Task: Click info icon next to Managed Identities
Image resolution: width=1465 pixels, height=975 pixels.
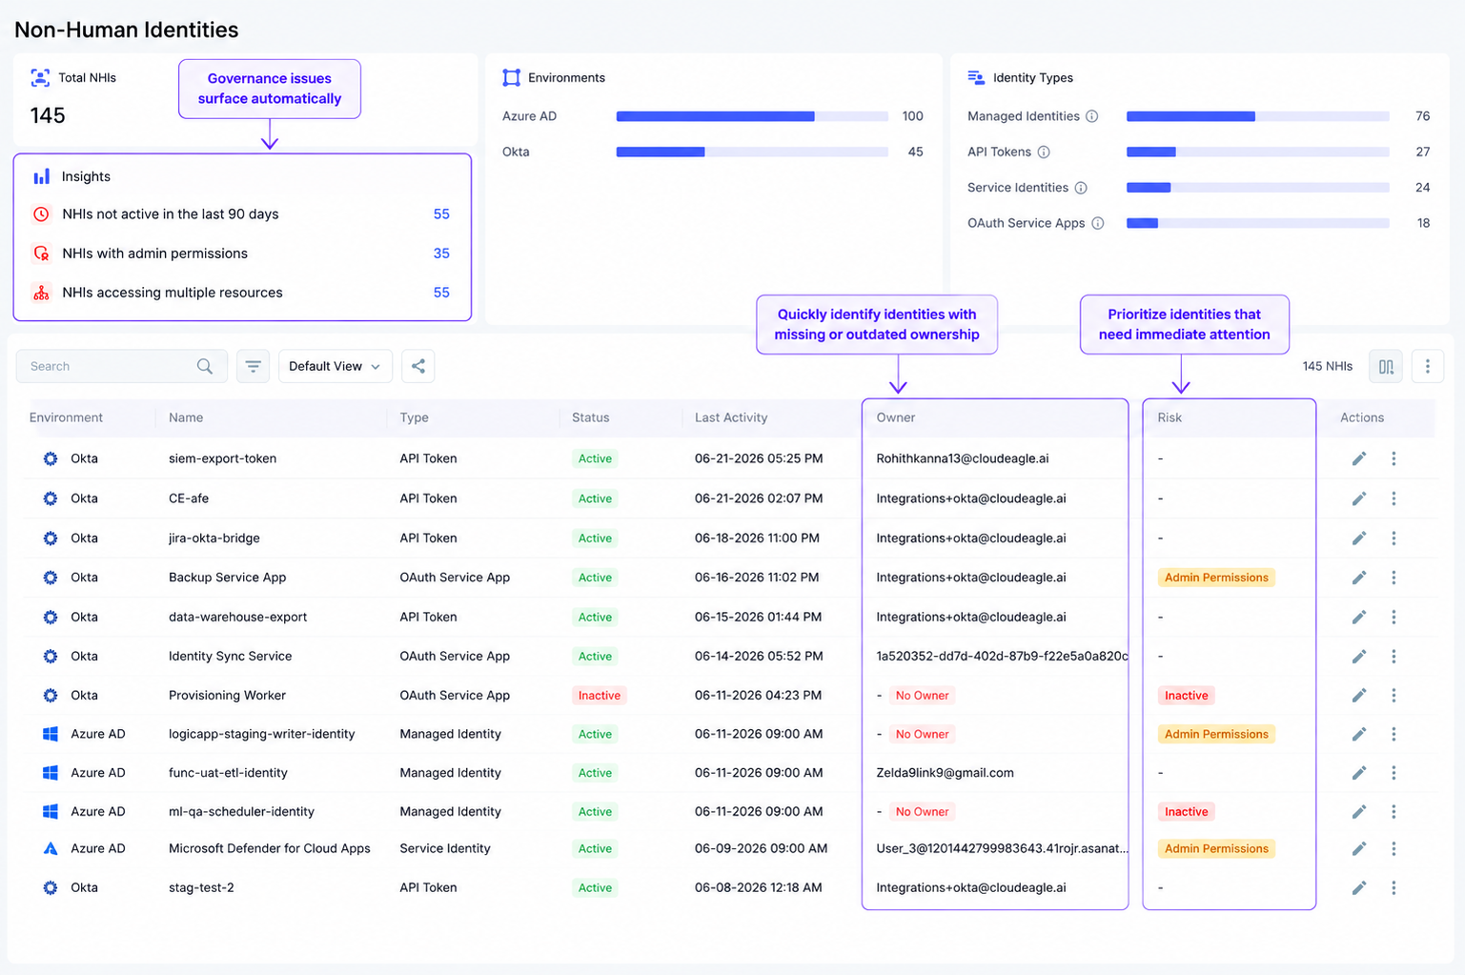Action: coord(1092,116)
